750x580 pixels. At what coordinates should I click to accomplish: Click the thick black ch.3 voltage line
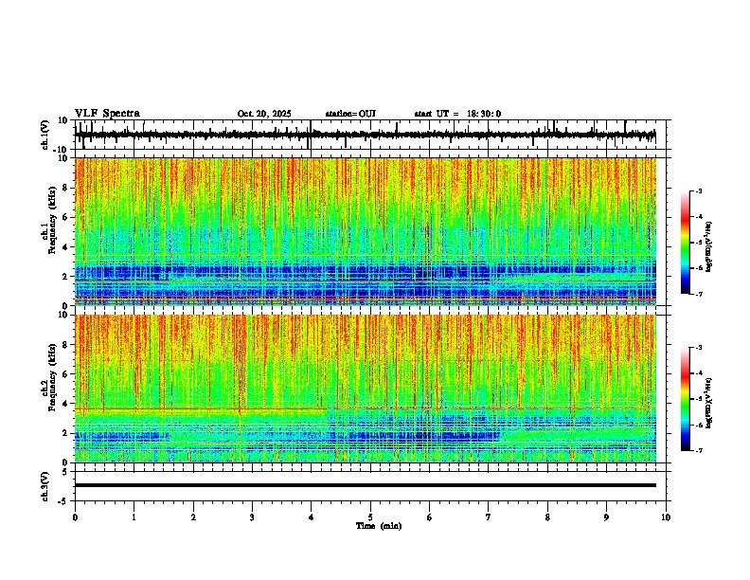[x=366, y=485]
